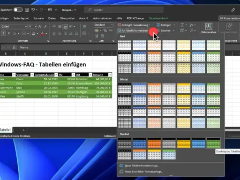The height and width of the screenshot is (180, 240).
Task: Click the Kommentare button
Action: (x=229, y=18)
